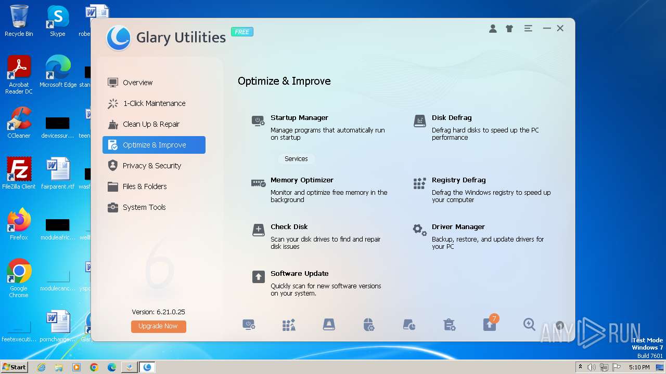Click the Driver Manager gears icon
Image resolution: width=666 pixels, height=374 pixels.
[x=420, y=230]
